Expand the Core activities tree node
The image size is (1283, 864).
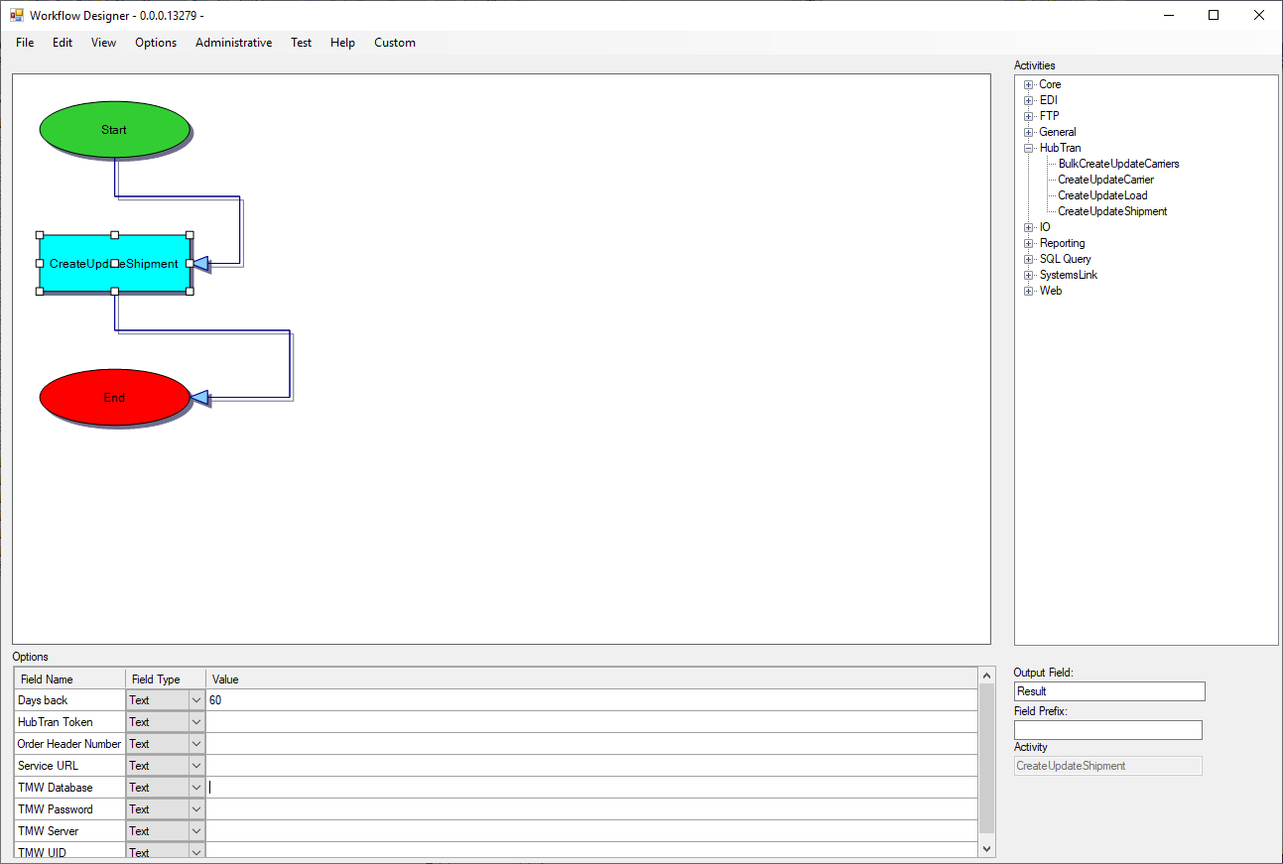point(1029,85)
